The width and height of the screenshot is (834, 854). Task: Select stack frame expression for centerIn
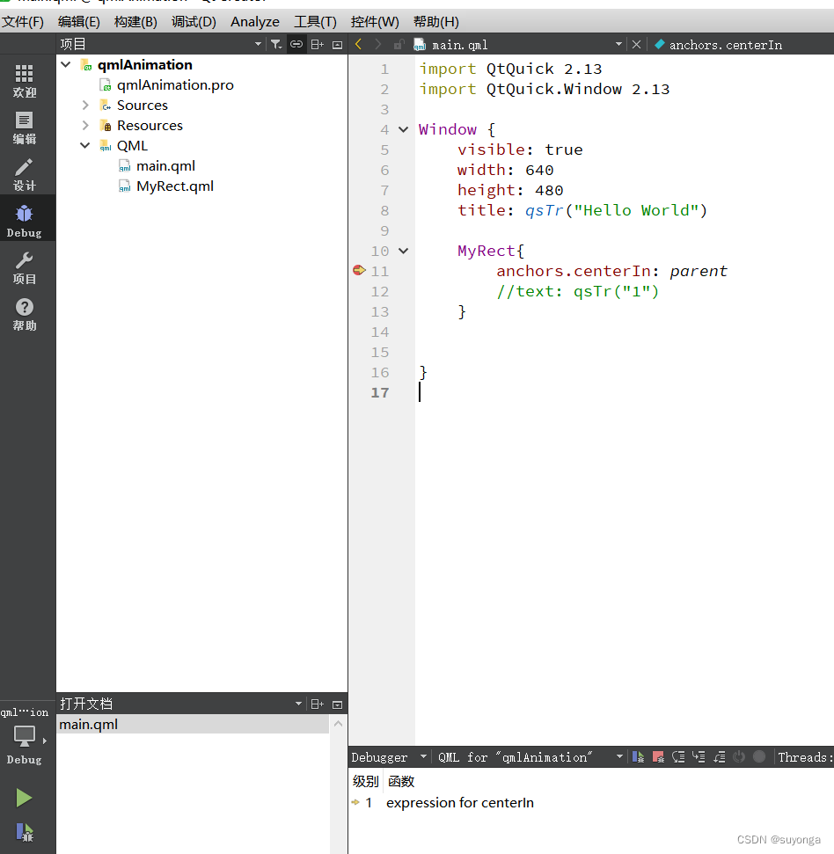[460, 803]
